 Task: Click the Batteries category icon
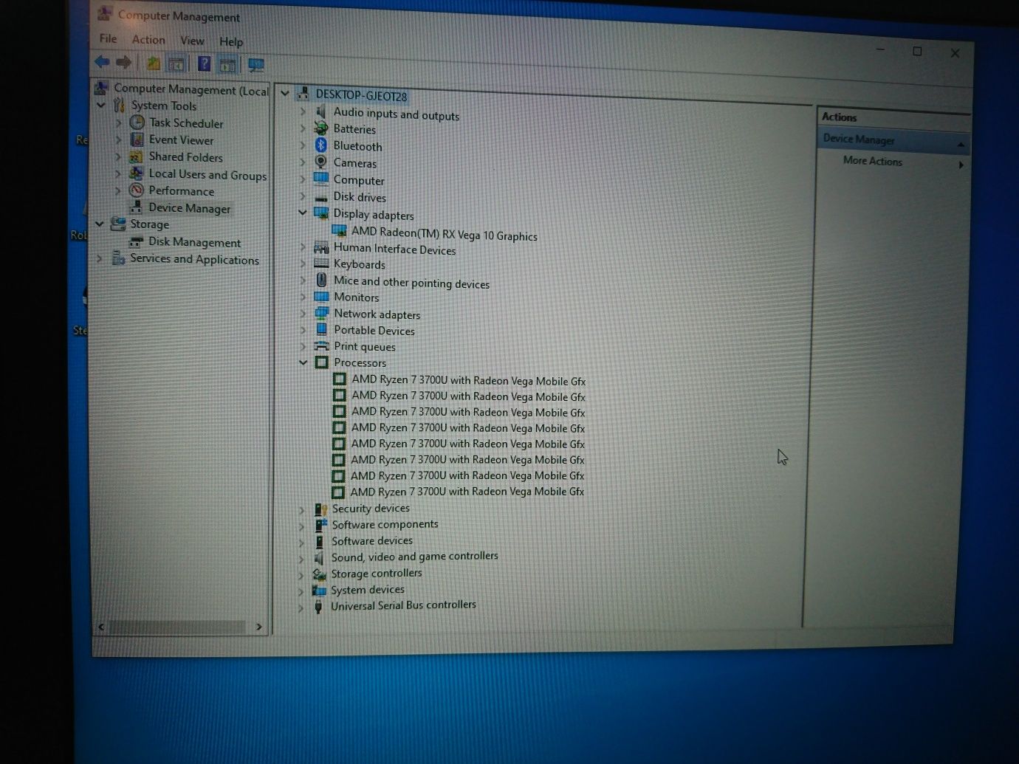point(321,128)
